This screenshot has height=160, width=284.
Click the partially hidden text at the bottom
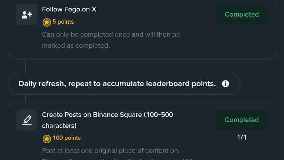pyautogui.click(x=118, y=159)
